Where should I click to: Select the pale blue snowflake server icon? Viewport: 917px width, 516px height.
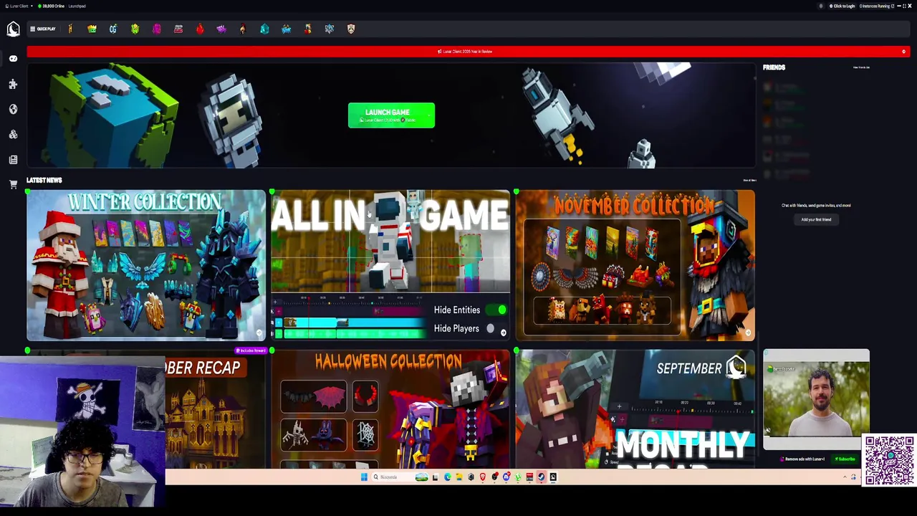point(329,29)
